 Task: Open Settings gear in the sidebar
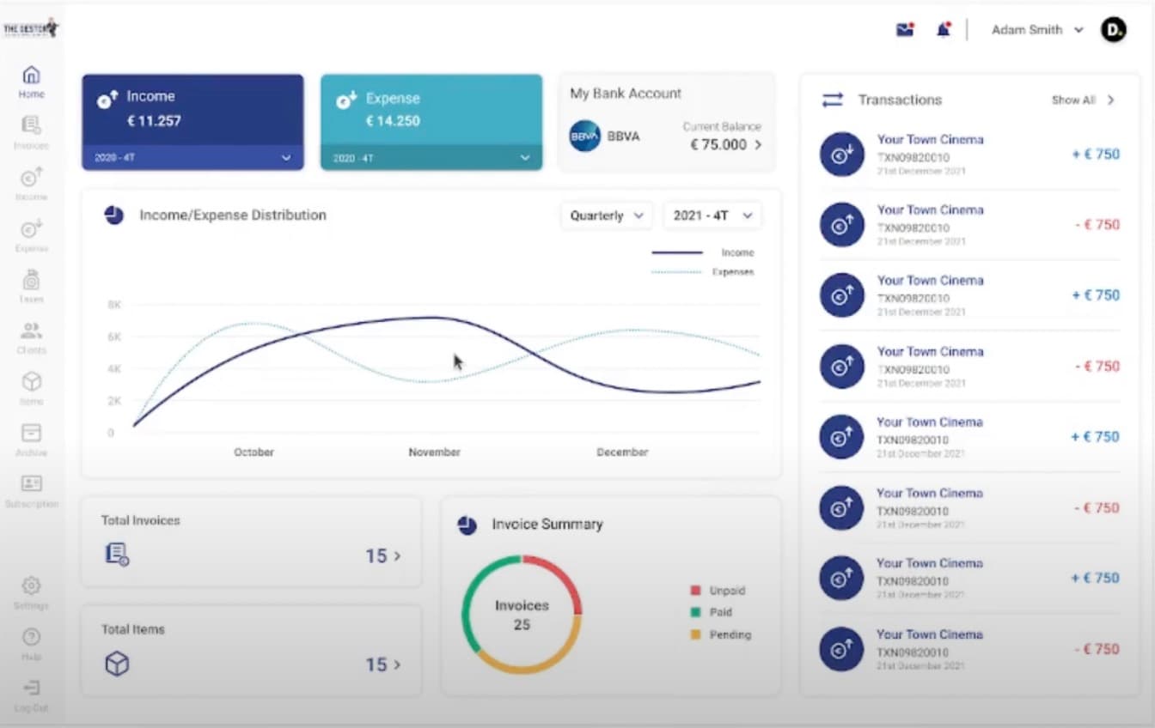(32, 592)
